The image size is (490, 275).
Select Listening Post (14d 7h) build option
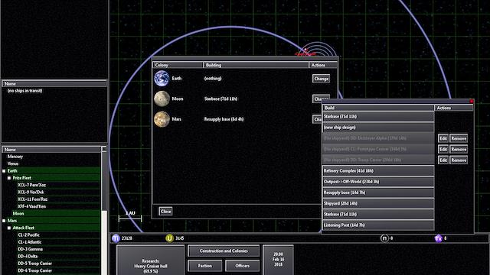378,225
